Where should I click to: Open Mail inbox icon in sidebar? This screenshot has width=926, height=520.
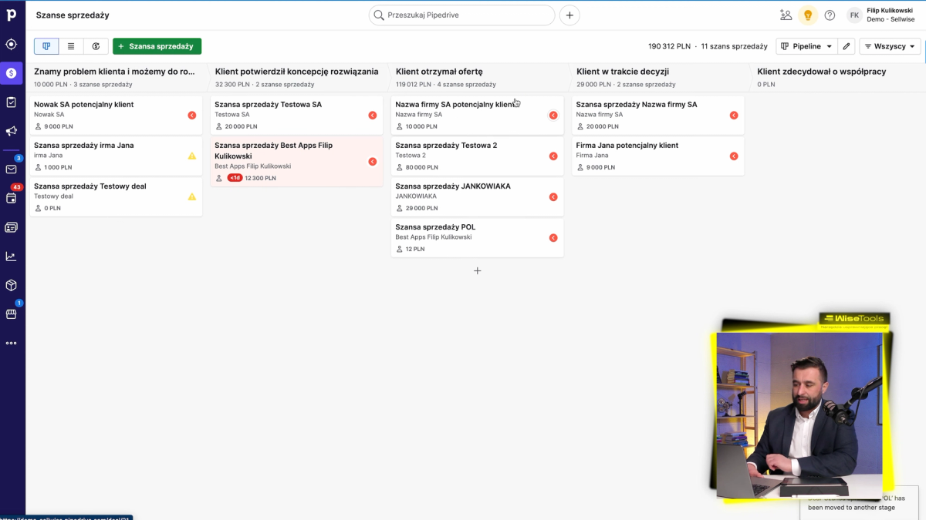pos(12,169)
